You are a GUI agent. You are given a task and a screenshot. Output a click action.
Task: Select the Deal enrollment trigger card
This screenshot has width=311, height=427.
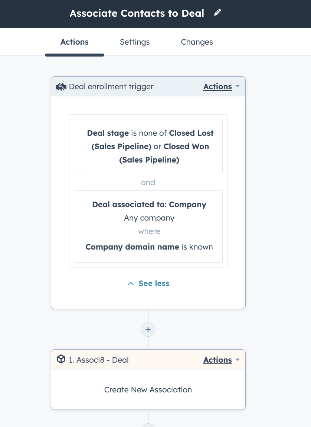tap(111, 86)
